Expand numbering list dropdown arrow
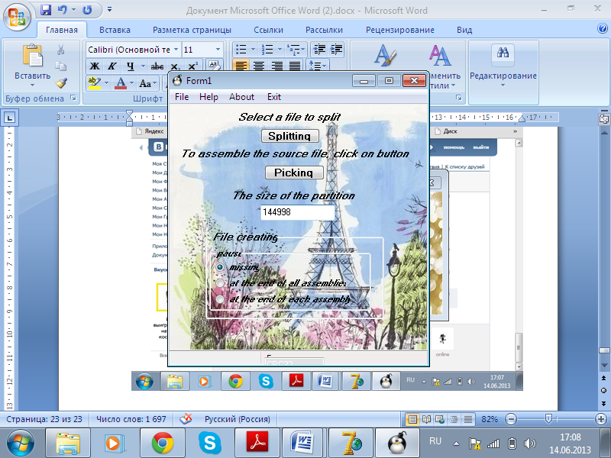611x458 pixels. click(x=280, y=50)
